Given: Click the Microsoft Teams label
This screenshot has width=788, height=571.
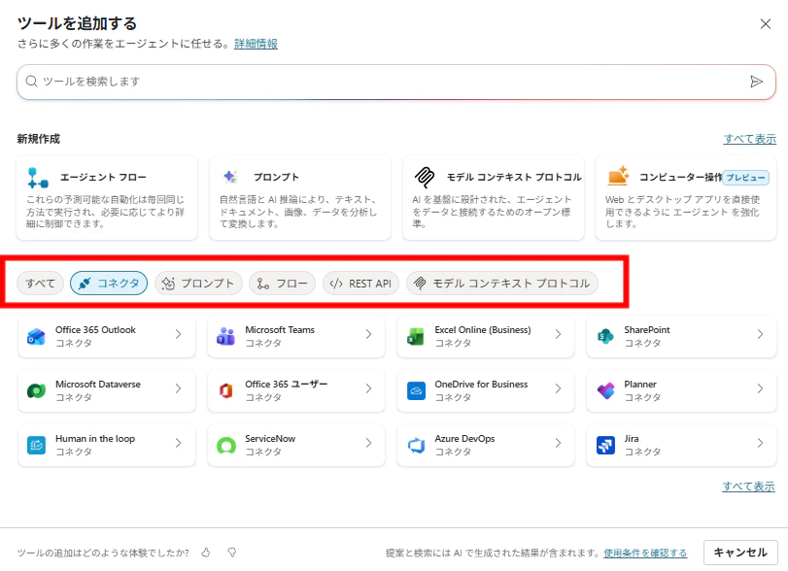Looking at the screenshot, I should [280, 330].
